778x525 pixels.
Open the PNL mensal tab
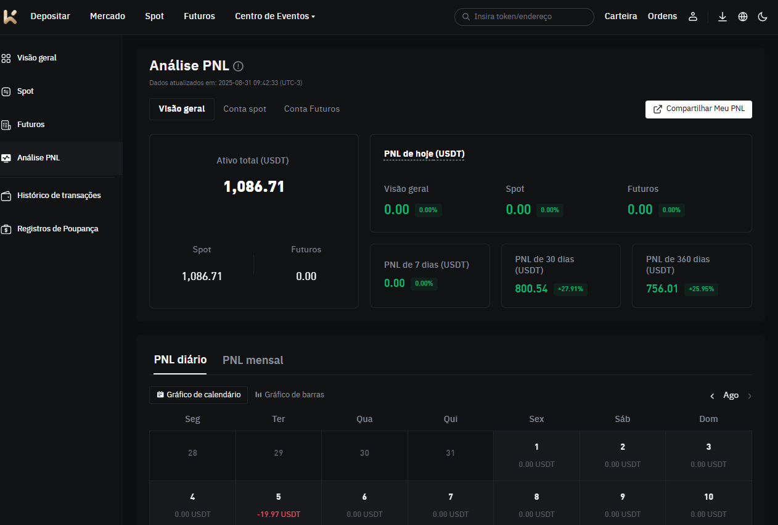[253, 360]
